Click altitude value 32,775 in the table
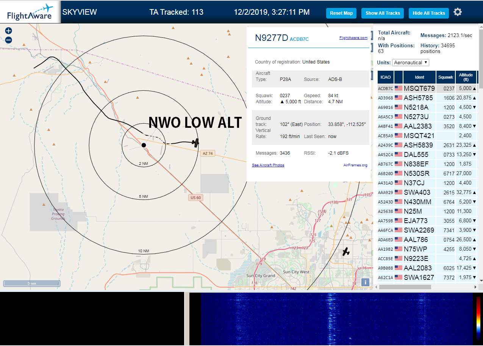The image size is (483, 346). coord(464,192)
